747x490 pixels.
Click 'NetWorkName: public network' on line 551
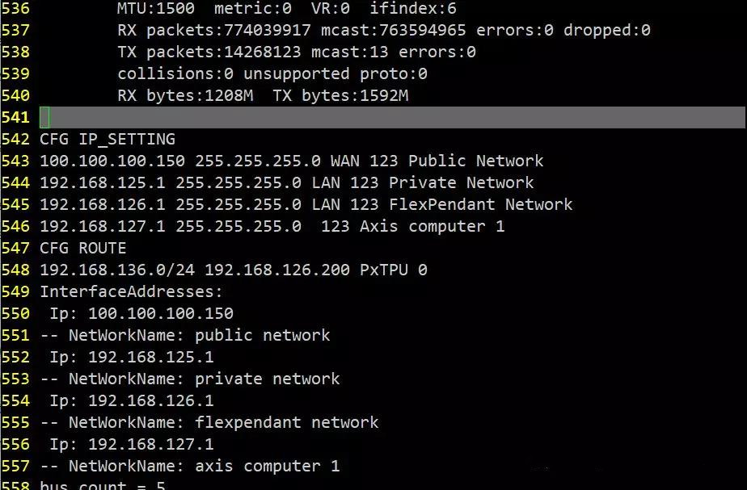(x=199, y=335)
